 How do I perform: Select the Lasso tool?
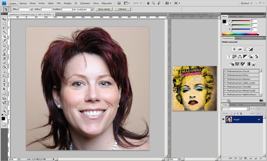point(4,28)
